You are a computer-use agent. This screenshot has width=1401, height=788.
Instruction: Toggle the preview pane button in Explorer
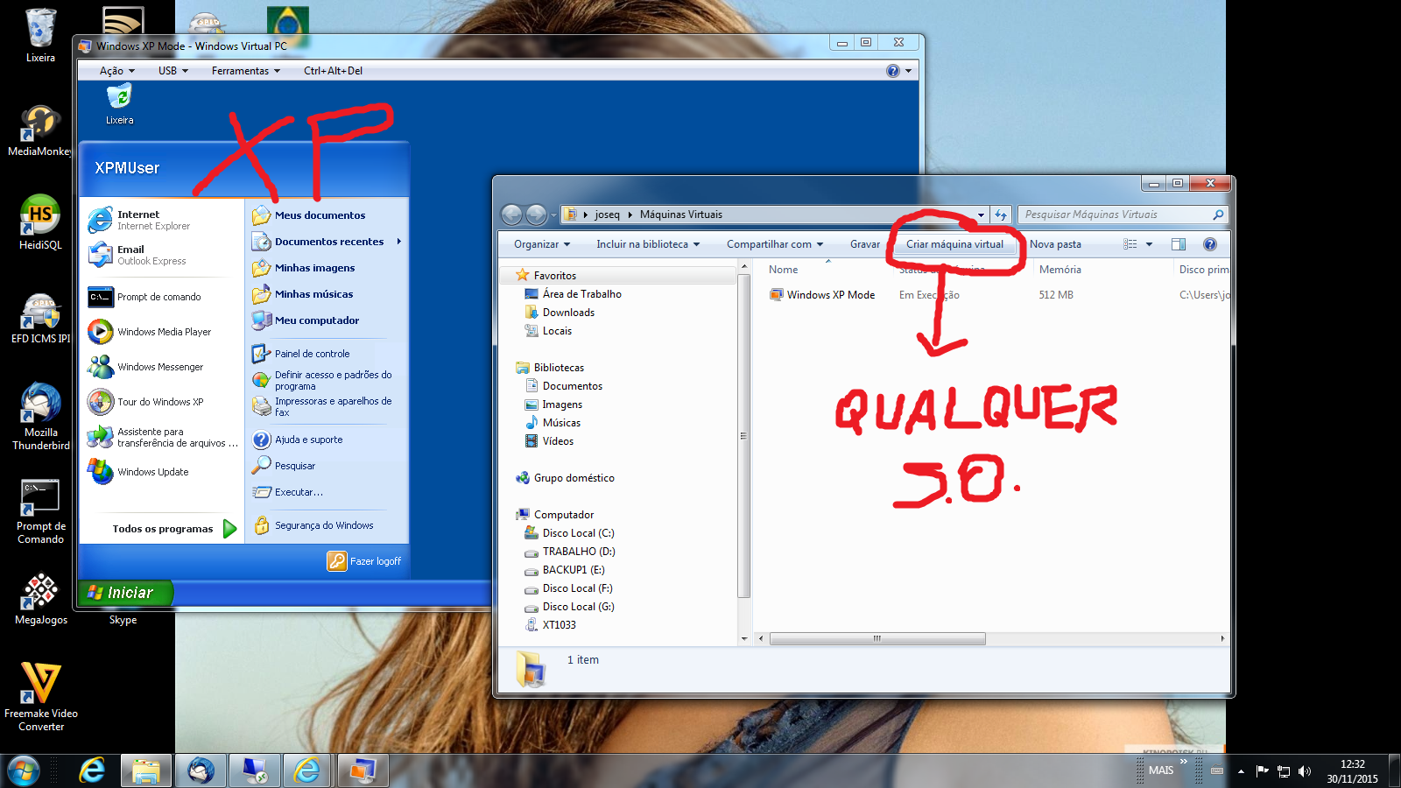click(1179, 244)
